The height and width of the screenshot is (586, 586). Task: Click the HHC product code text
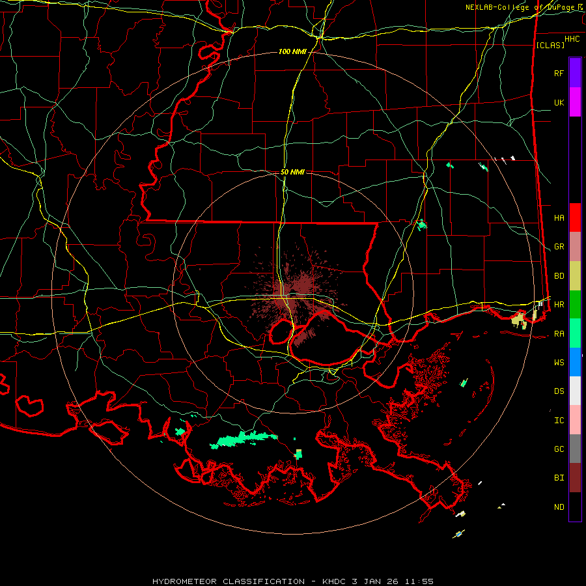click(572, 39)
